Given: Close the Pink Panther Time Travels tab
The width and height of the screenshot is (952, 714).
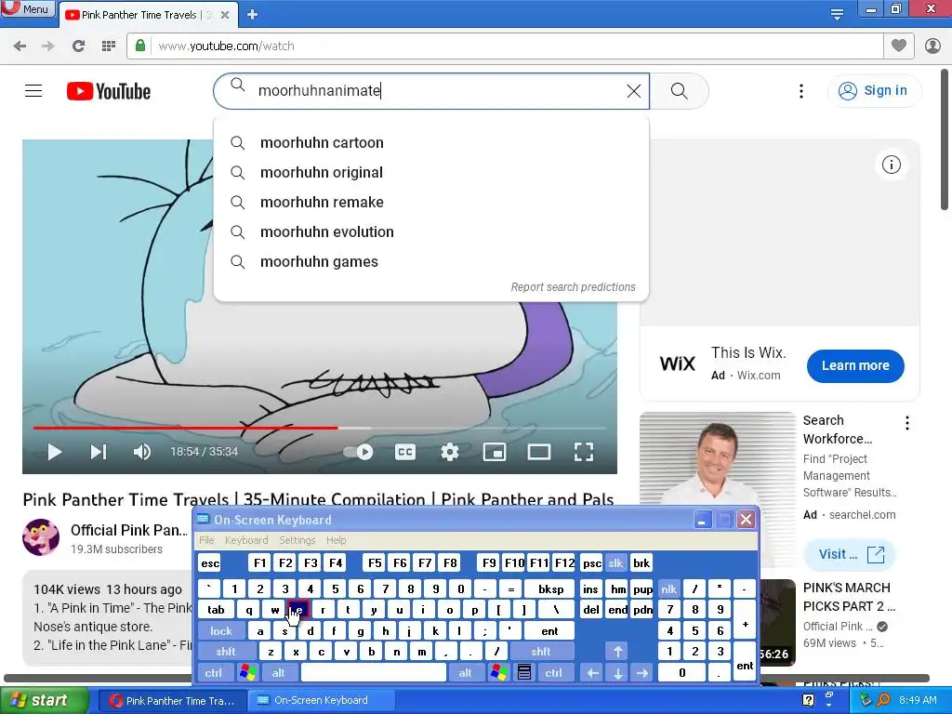Looking at the screenshot, I should click(225, 15).
